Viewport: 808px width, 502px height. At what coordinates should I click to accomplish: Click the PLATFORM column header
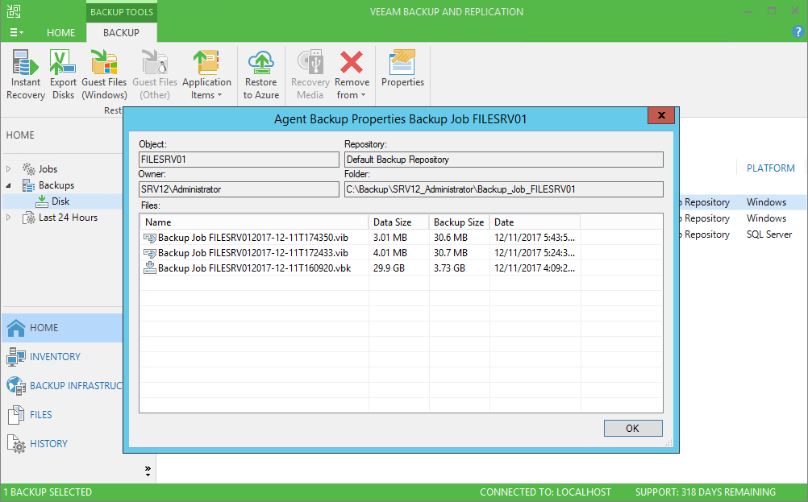click(770, 168)
